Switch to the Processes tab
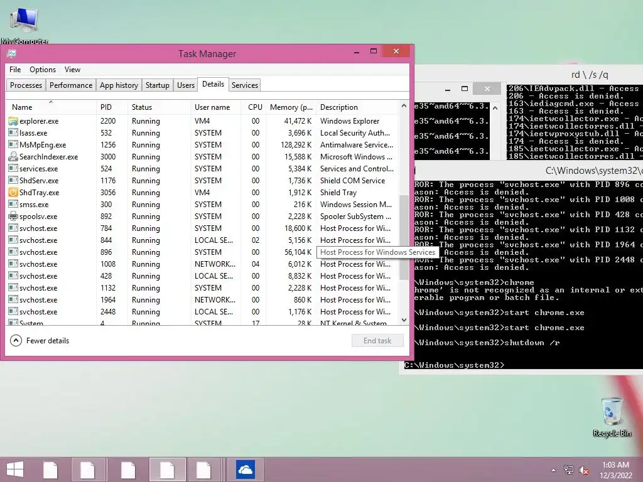 point(26,85)
